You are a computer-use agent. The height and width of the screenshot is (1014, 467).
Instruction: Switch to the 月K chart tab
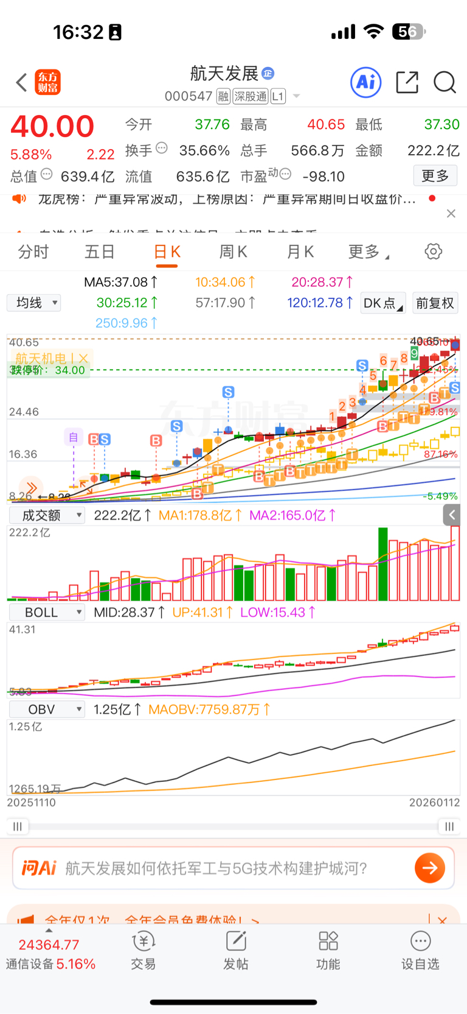tap(300, 252)
